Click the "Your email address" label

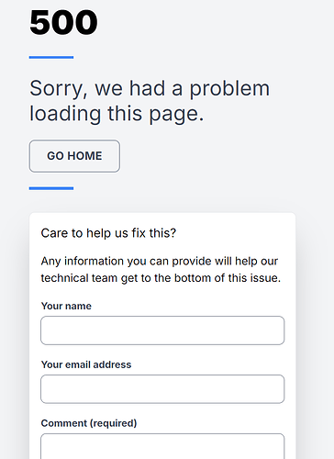[86, 364]
